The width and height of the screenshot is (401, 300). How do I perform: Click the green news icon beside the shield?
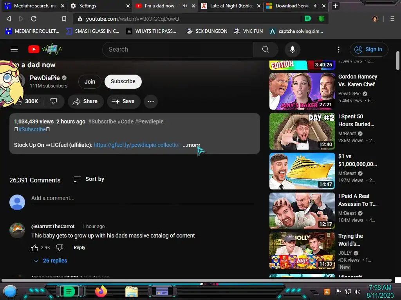click(x=308, y=19)
